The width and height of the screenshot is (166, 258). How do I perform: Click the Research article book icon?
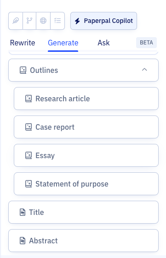point(29,99)
